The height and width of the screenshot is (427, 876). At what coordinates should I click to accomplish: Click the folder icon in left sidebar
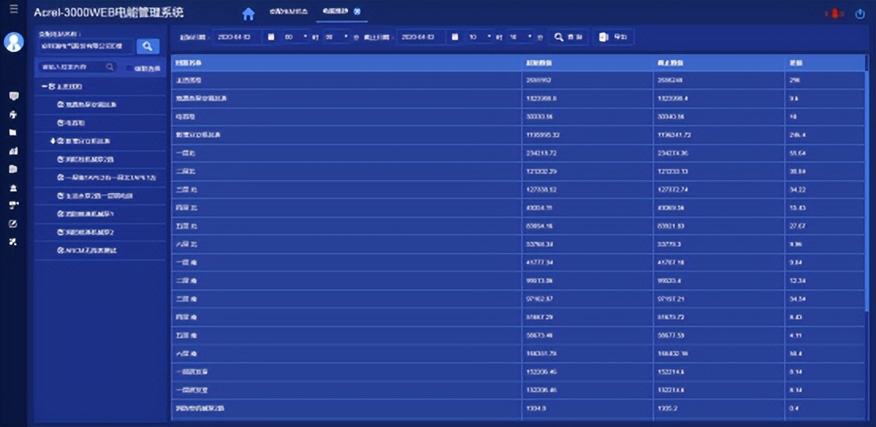pos(13,132)
